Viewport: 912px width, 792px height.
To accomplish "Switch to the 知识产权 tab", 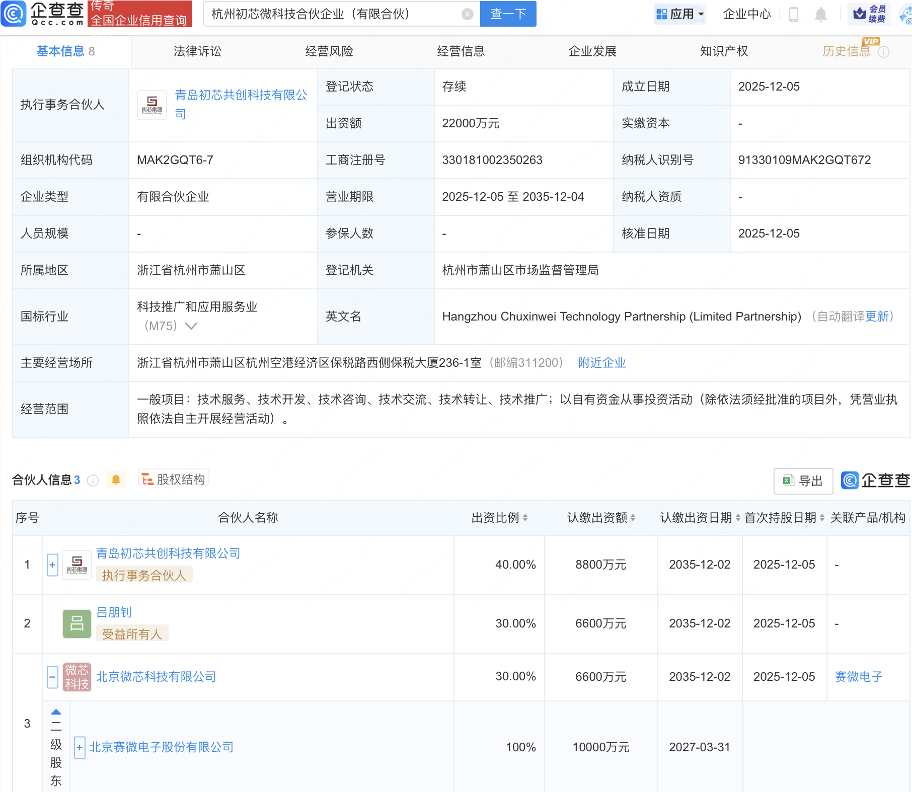I will coord(723,51).
